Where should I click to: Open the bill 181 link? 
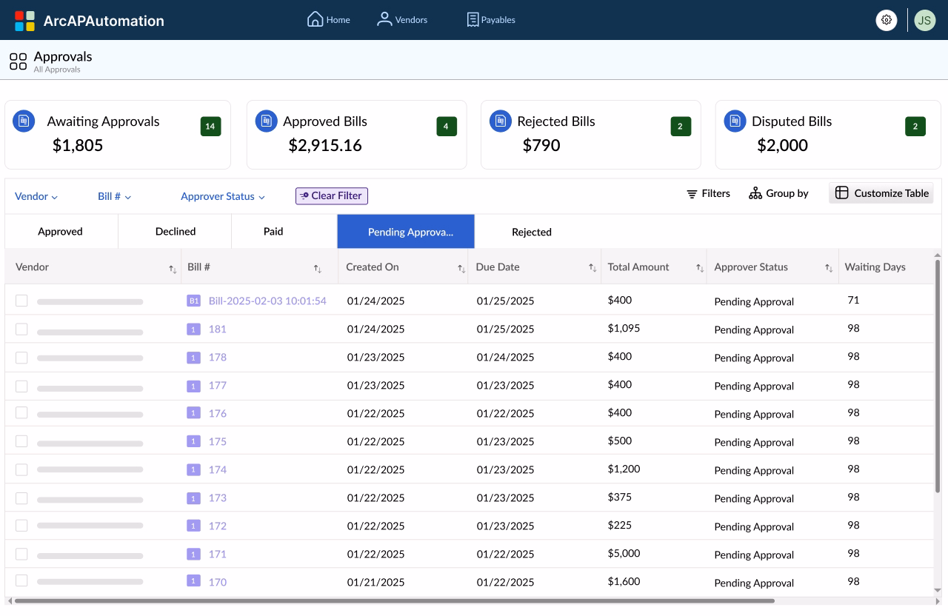pyautogui.click(x=218, y=329)
